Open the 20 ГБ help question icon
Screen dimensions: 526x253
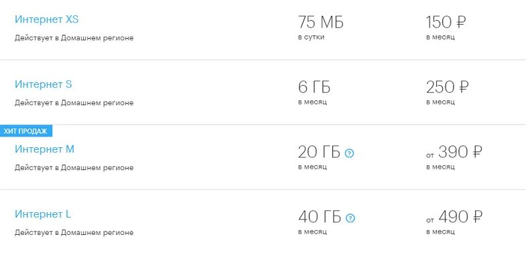click(x=349, y=153)
